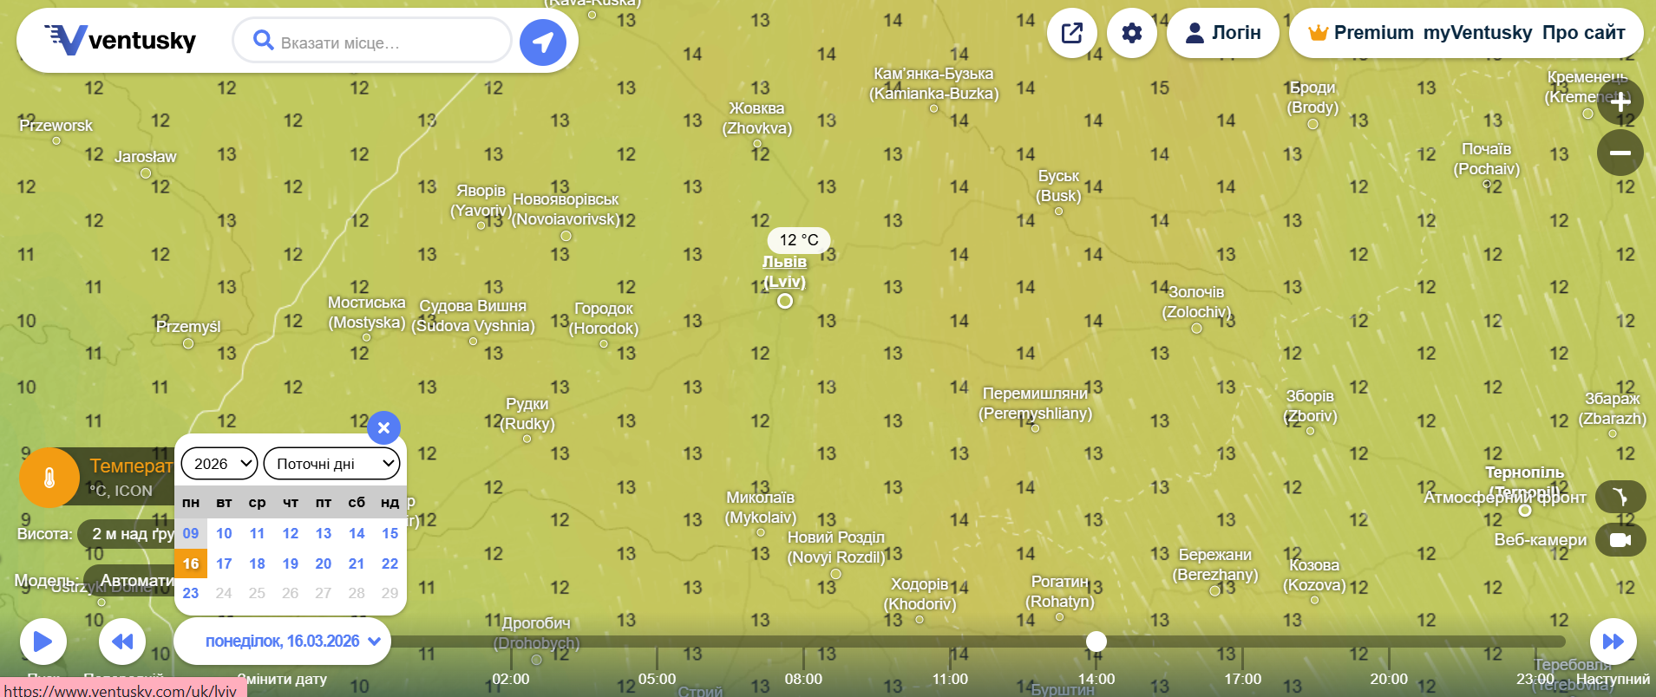Toggle the webcams layer
The width and height of the screenshot is (1656, 697).
pos(1620,540)
